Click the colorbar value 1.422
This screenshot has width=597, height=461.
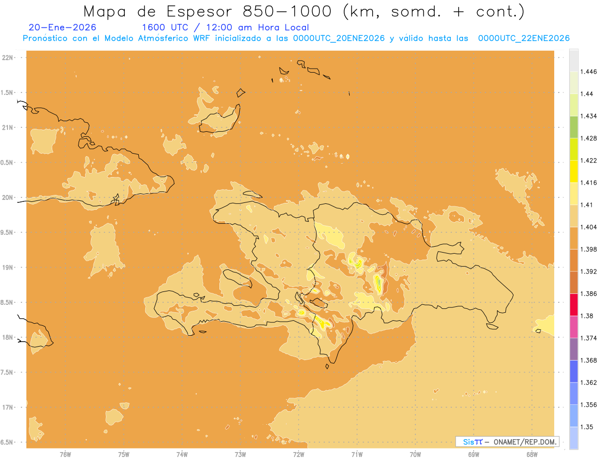pyautogui.click(x=589, y=161)
